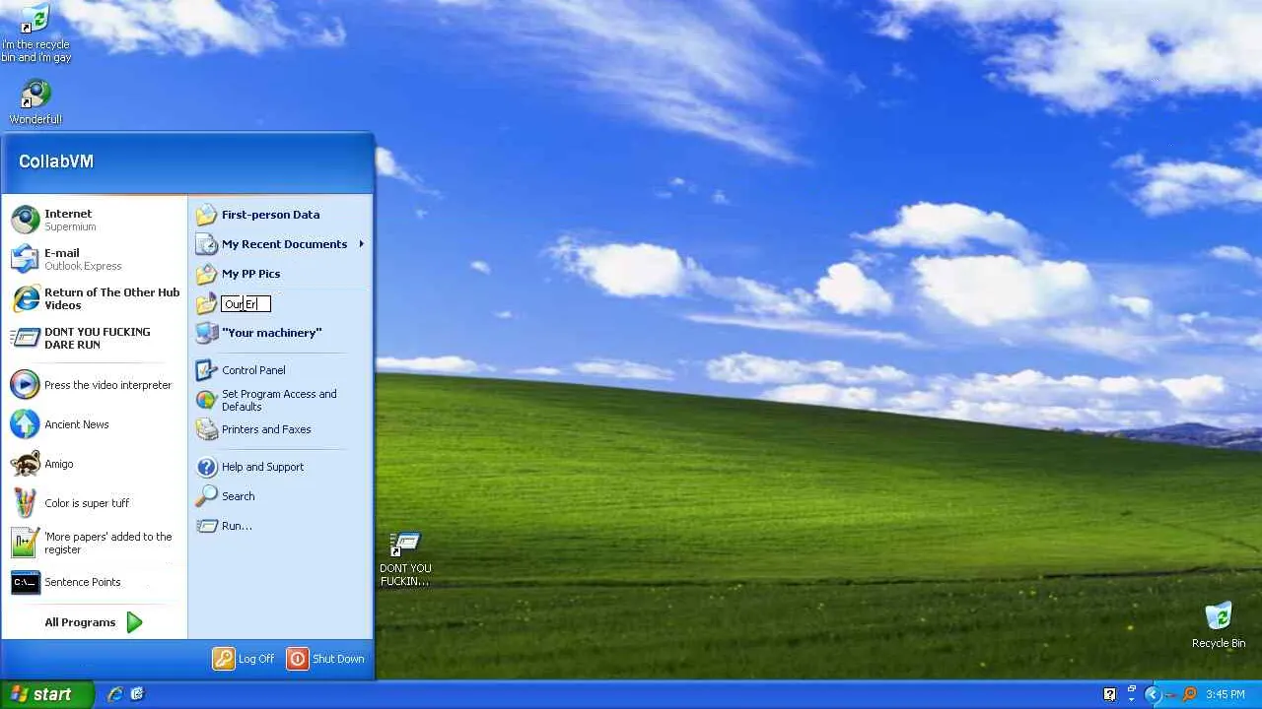
Task: Select the 'I'm the recycle bin' desktop shortcut
Action: [35, 33]
